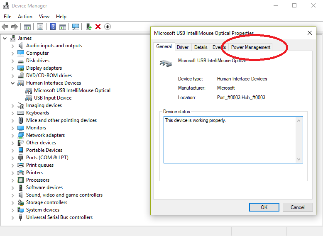323x236 pixels.
Task: Expand the Network adapters category
Action: coord(12,135)
